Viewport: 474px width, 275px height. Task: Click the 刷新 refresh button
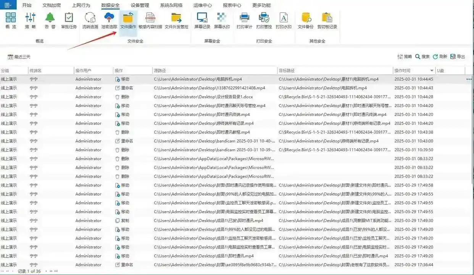[440, 57]
